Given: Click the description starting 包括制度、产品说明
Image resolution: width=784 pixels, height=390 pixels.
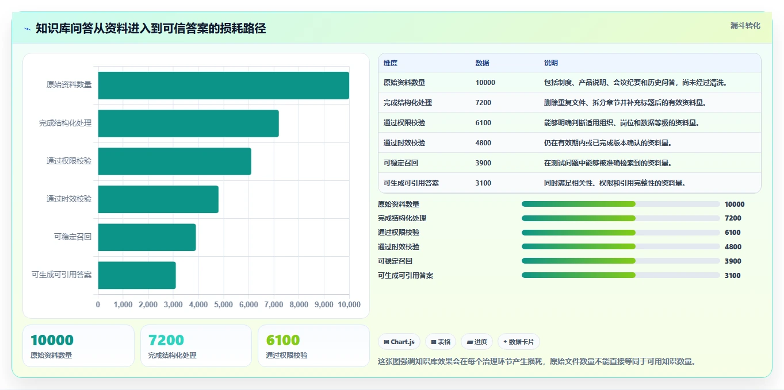Looking at the screenshot, I should tap(637, 83).
